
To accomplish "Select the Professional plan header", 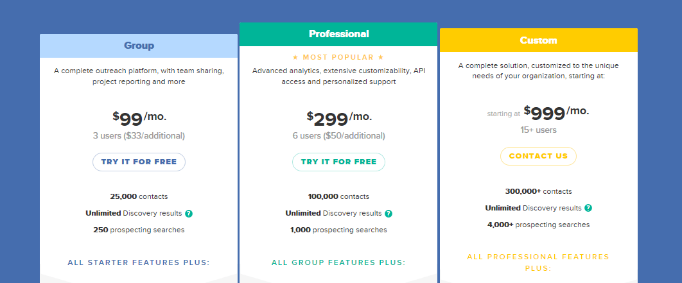I will [x=338, y=34].
